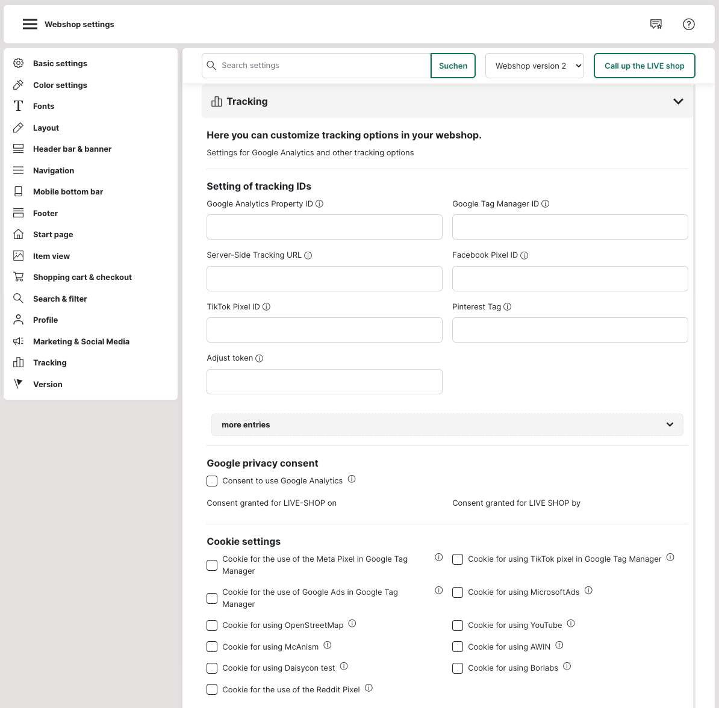Open the help question mark icon

[689, 24]
